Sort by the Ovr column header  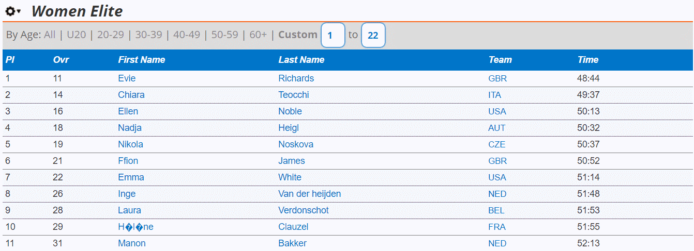(x=61, y=60)
